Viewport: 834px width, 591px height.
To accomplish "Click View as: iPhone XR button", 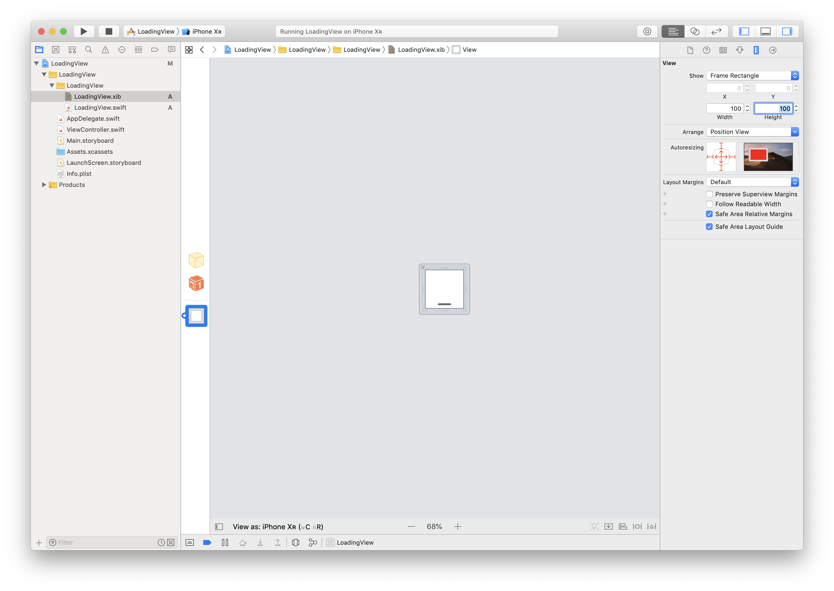I will click(x=278, y=526).
